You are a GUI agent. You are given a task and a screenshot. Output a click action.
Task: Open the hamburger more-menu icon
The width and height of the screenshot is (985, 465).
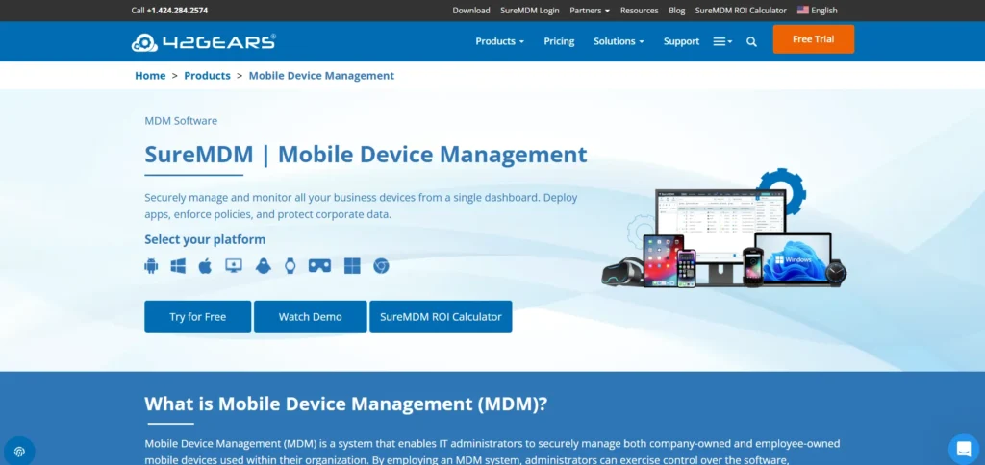click(x=722, y=41)
